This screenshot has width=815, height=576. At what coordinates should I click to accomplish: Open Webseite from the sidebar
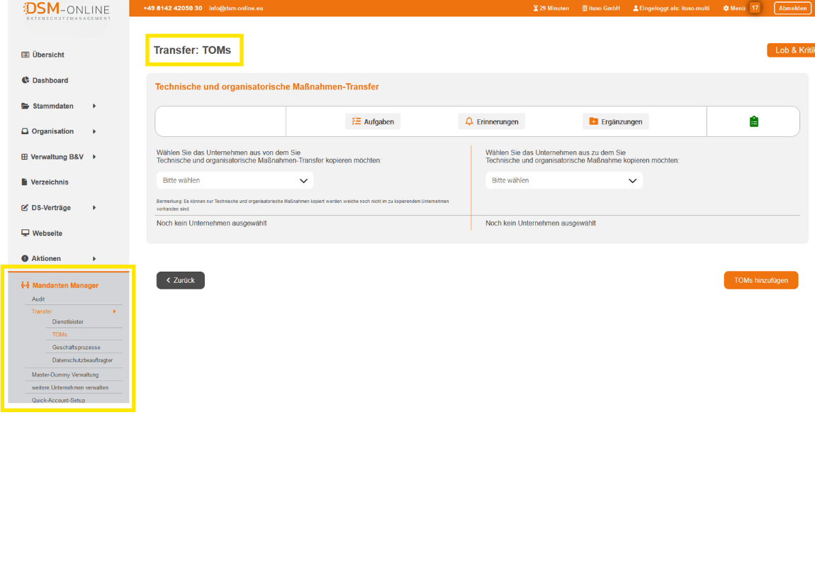coord(47,233)
